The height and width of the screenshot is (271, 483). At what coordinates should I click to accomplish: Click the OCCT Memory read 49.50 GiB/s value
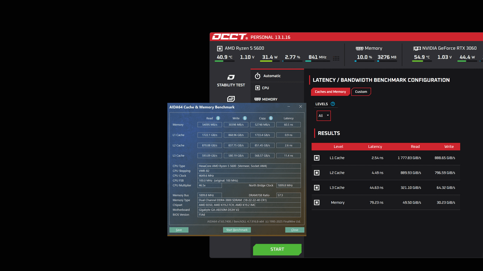[411, 202]
